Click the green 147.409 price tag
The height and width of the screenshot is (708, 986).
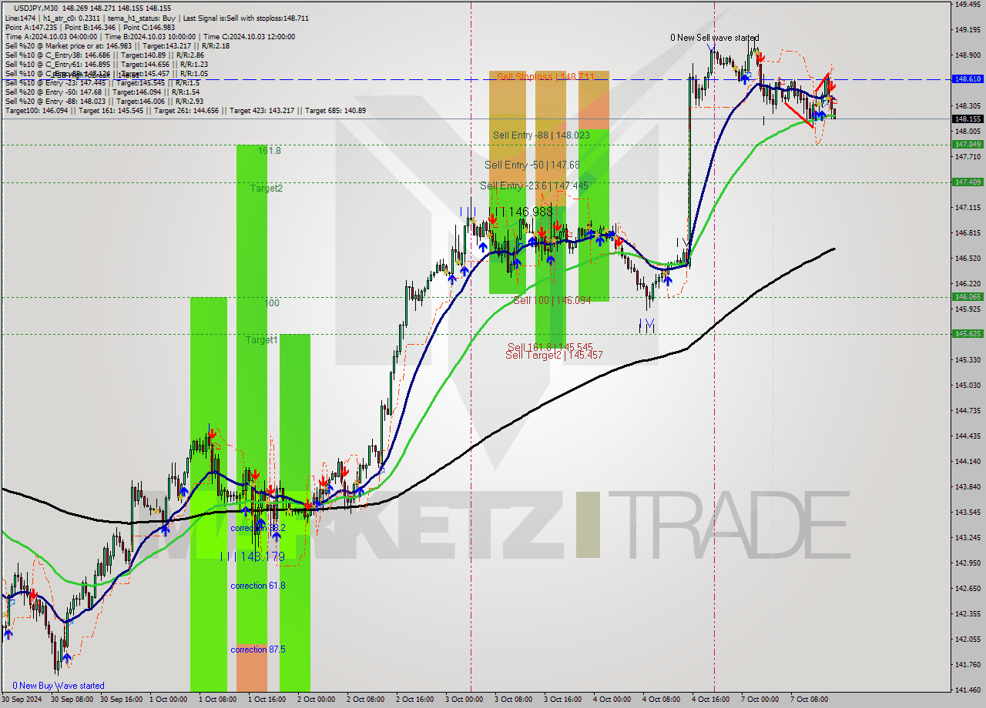[x=968, y=182]
